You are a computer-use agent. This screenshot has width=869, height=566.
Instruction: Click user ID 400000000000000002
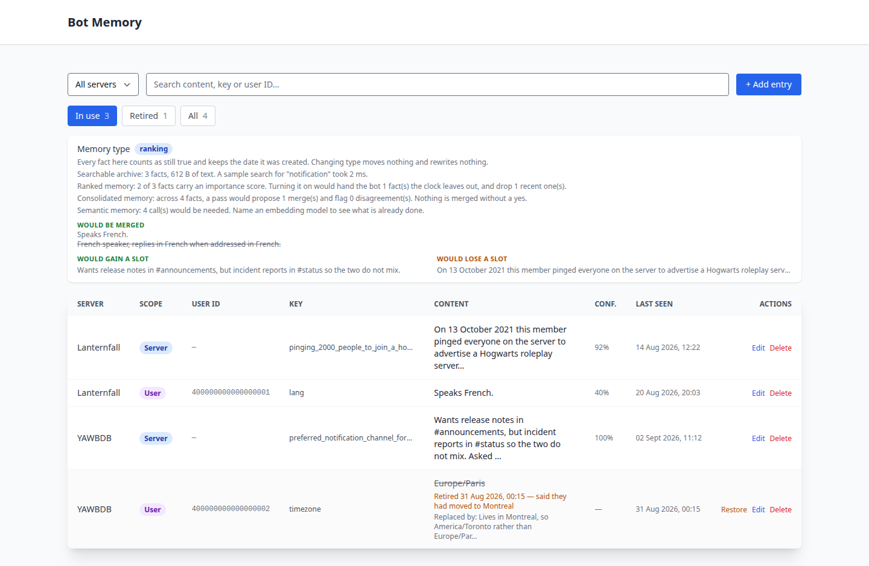[x=231, y=509]
